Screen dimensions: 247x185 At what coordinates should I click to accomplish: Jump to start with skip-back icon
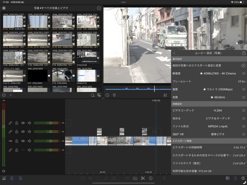(165, 95)
